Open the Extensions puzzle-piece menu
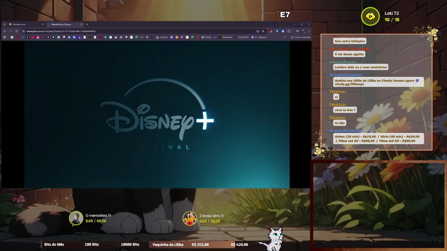 [289, 31]
